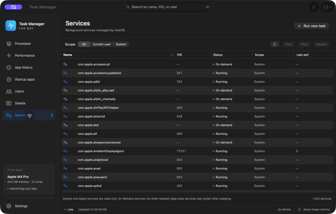Screen dimensions: 336x214
Task: Click PID 341 in accessoryupdaterd row
Action: pos(179,73)
